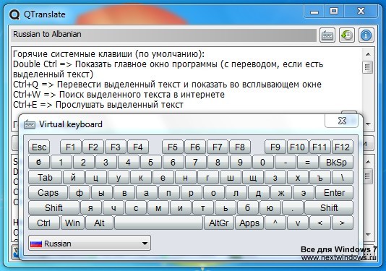
Task: Click the F4 key
Action: pos(138,147)
